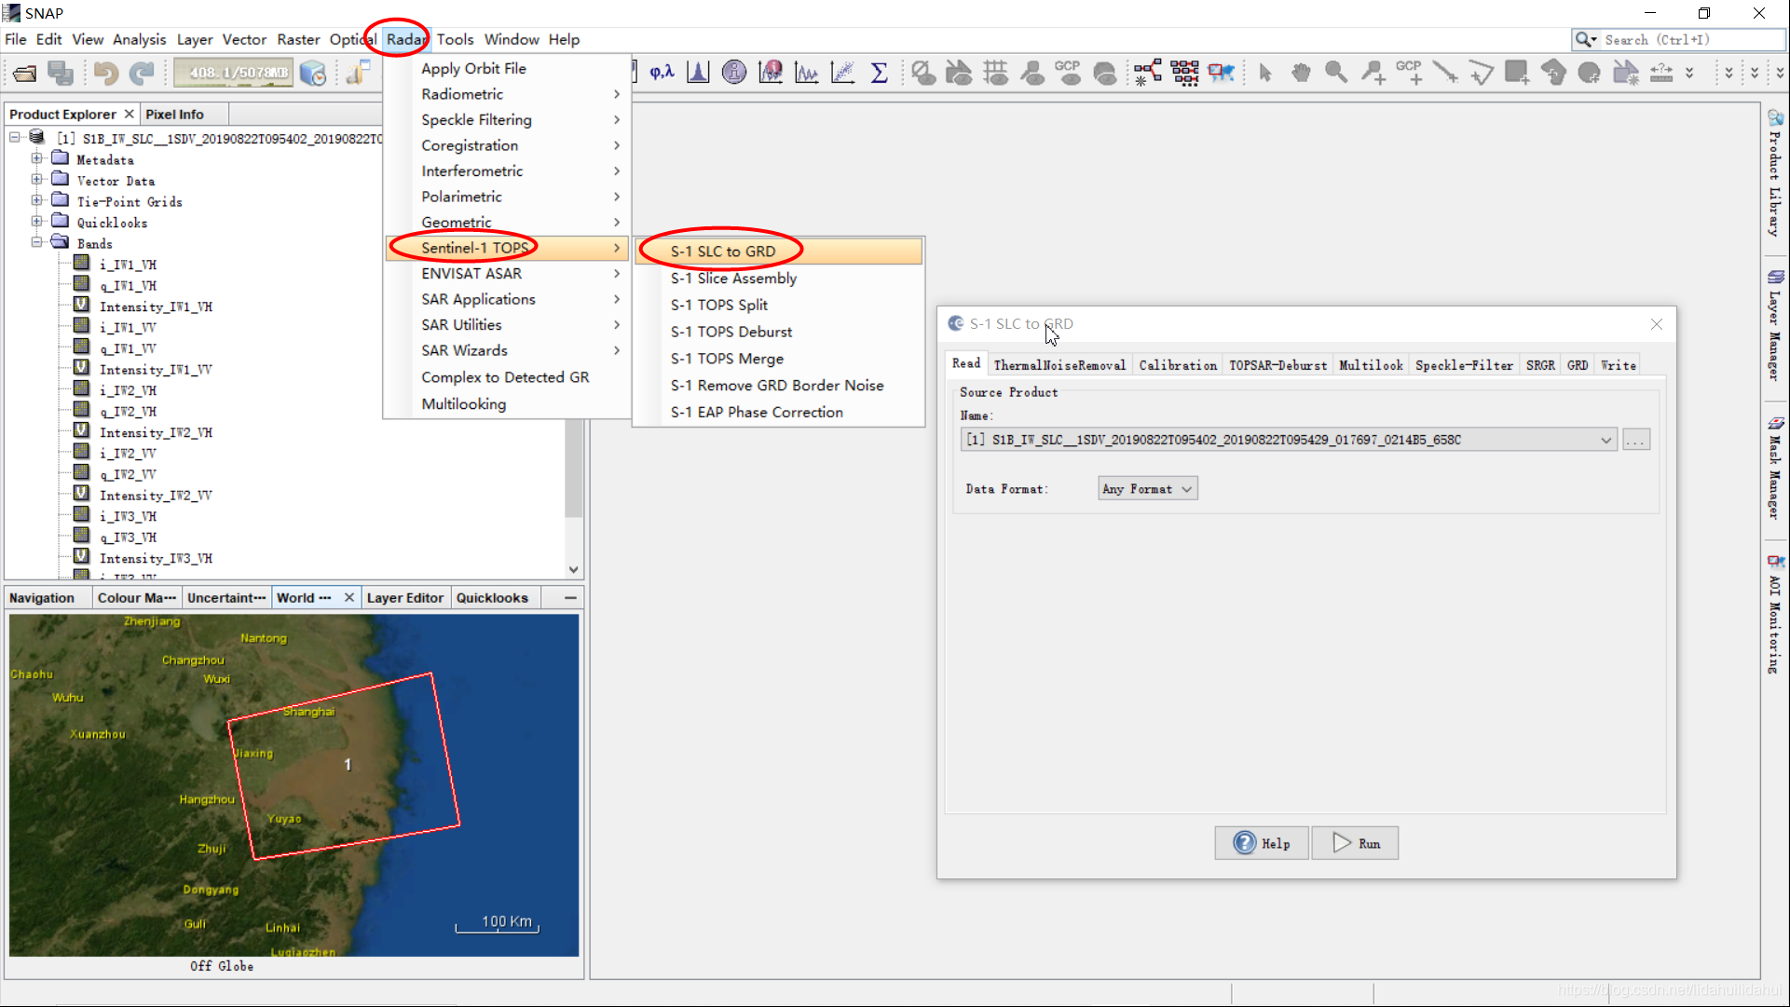Click the search magnifier icon
The image size is (1790, 1007).
[1585, 39]
